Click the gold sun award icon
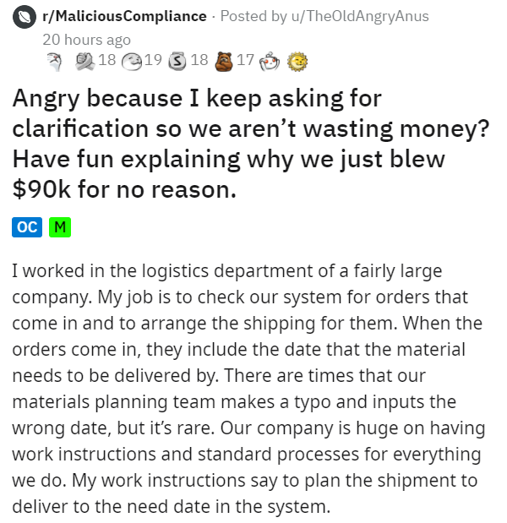Viewport: 507px width, 523px height. pyautogui.click(x=297, y=61)
